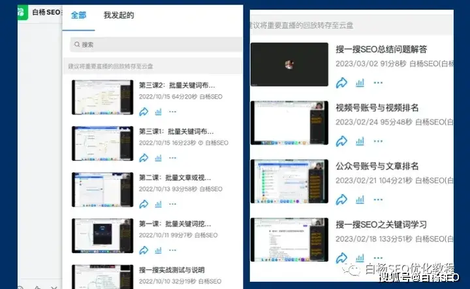The image size is (470, 289).
Task: Open more options for 第二课 replay
Action: click(172, 204)
